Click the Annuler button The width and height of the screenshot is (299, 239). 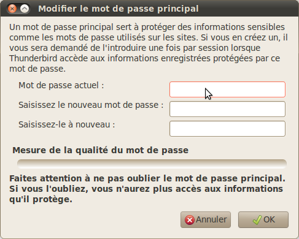(x=206, y=220)
